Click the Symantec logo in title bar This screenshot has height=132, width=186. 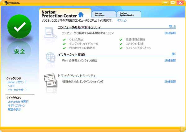(11, 3)
